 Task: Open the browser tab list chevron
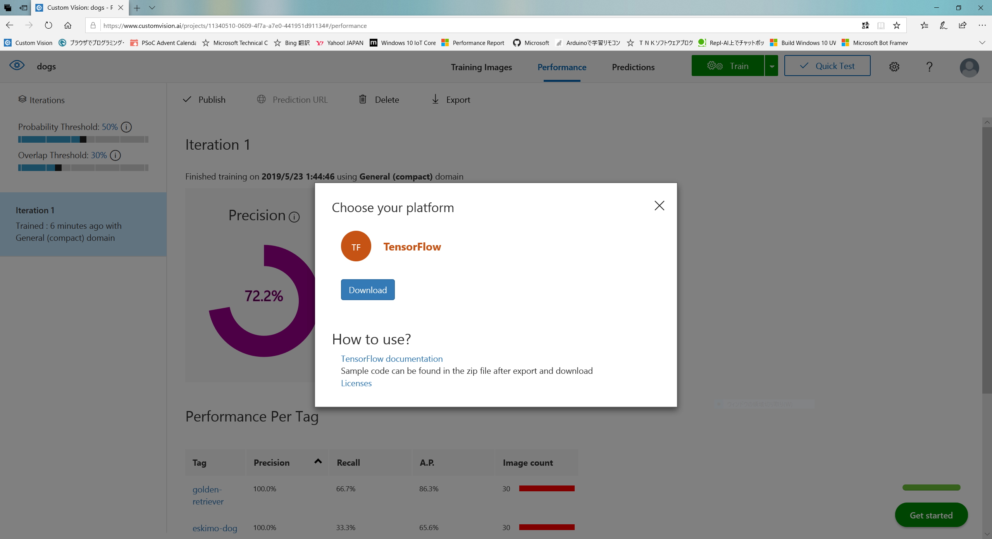click(x=152, y=8)
